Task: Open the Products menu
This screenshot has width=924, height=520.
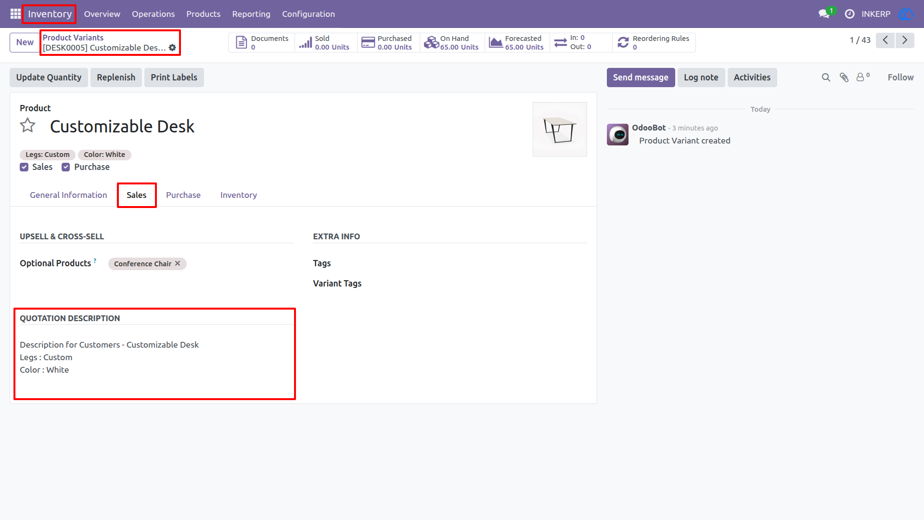Action: (204, 14)
